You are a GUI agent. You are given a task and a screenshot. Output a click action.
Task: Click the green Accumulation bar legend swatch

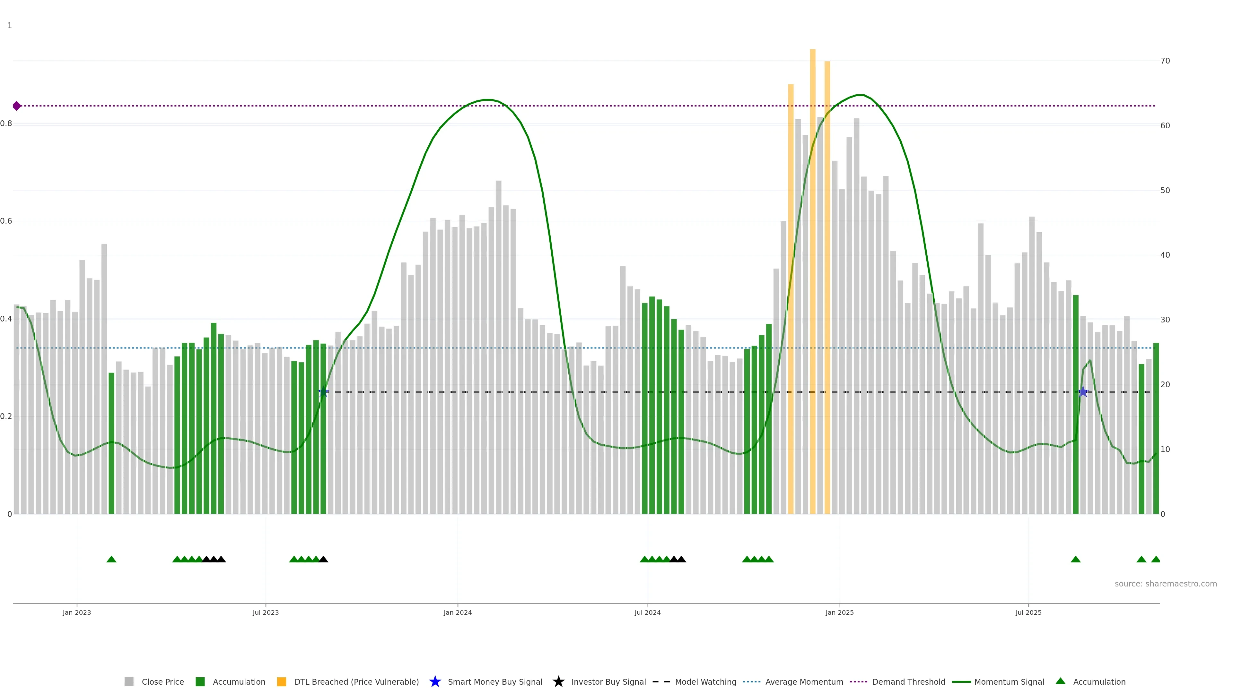pos(201,681)
